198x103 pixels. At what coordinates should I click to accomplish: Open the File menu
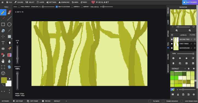pos(9,2)
